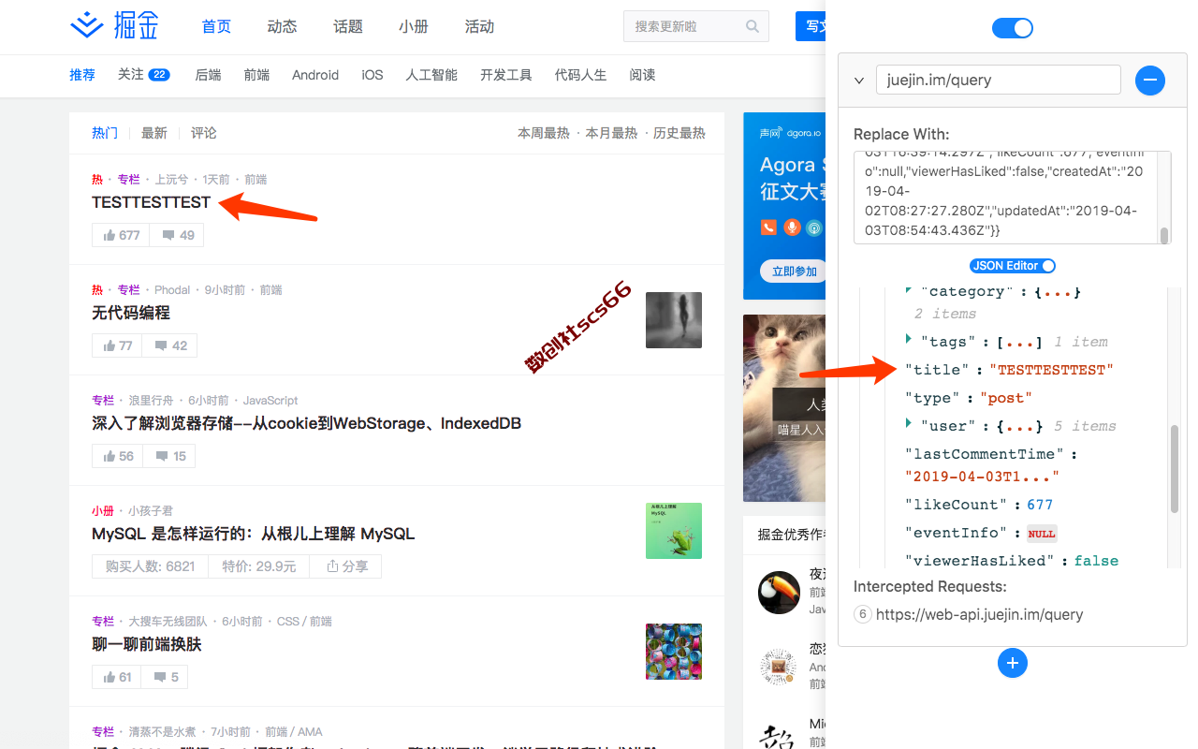Screen dimensions: 1198x749
Task: Click the blue minus remove-rule button
Action: pos(1150,80)
